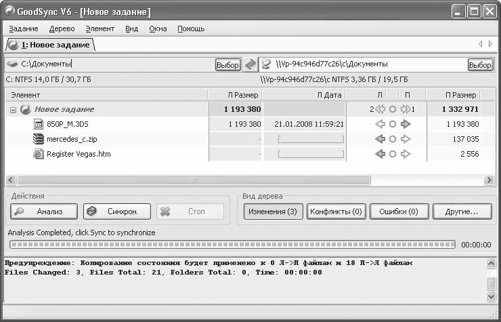Select do-nothing circle for Register Vegas.htm

pyautogui.click(x=393, y=154)
